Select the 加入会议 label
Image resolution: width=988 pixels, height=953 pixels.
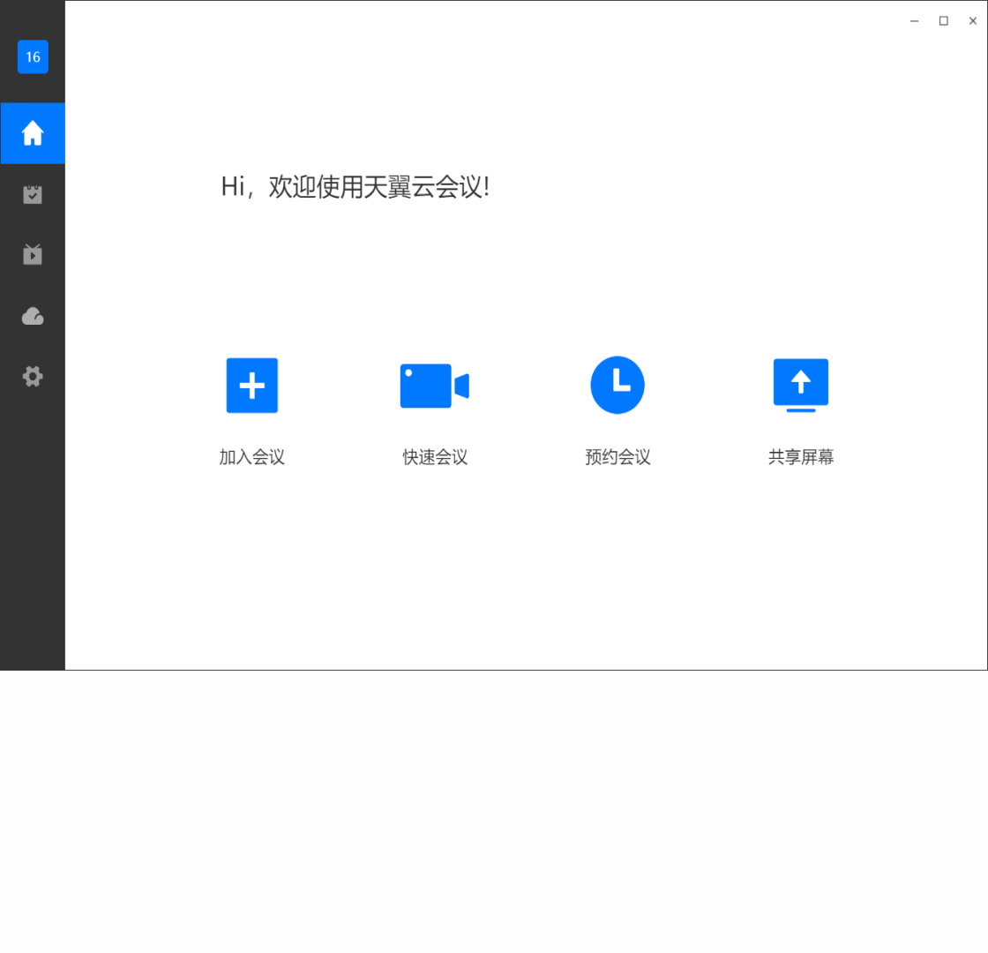click(x=252, y=457)
